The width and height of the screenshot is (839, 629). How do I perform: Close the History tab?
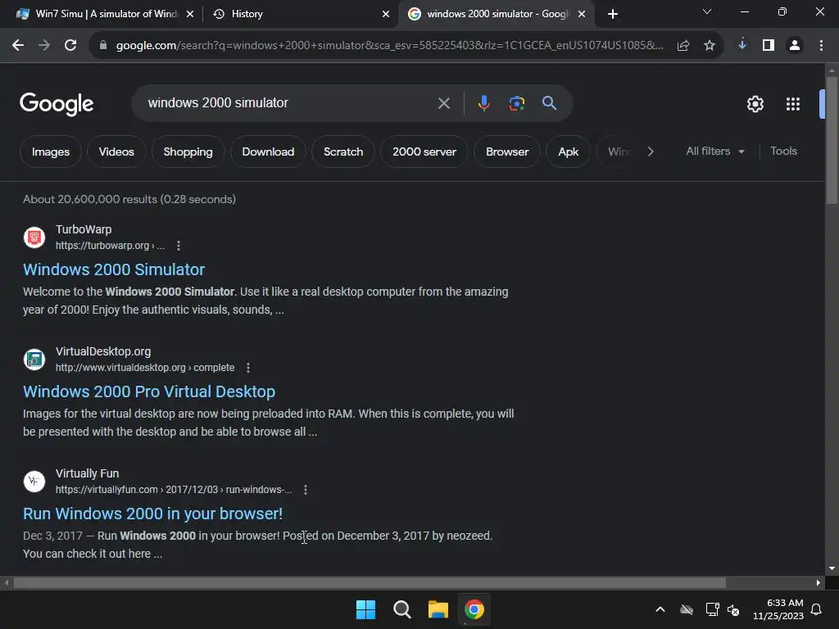pyautogui.click(x=386, y=14)
